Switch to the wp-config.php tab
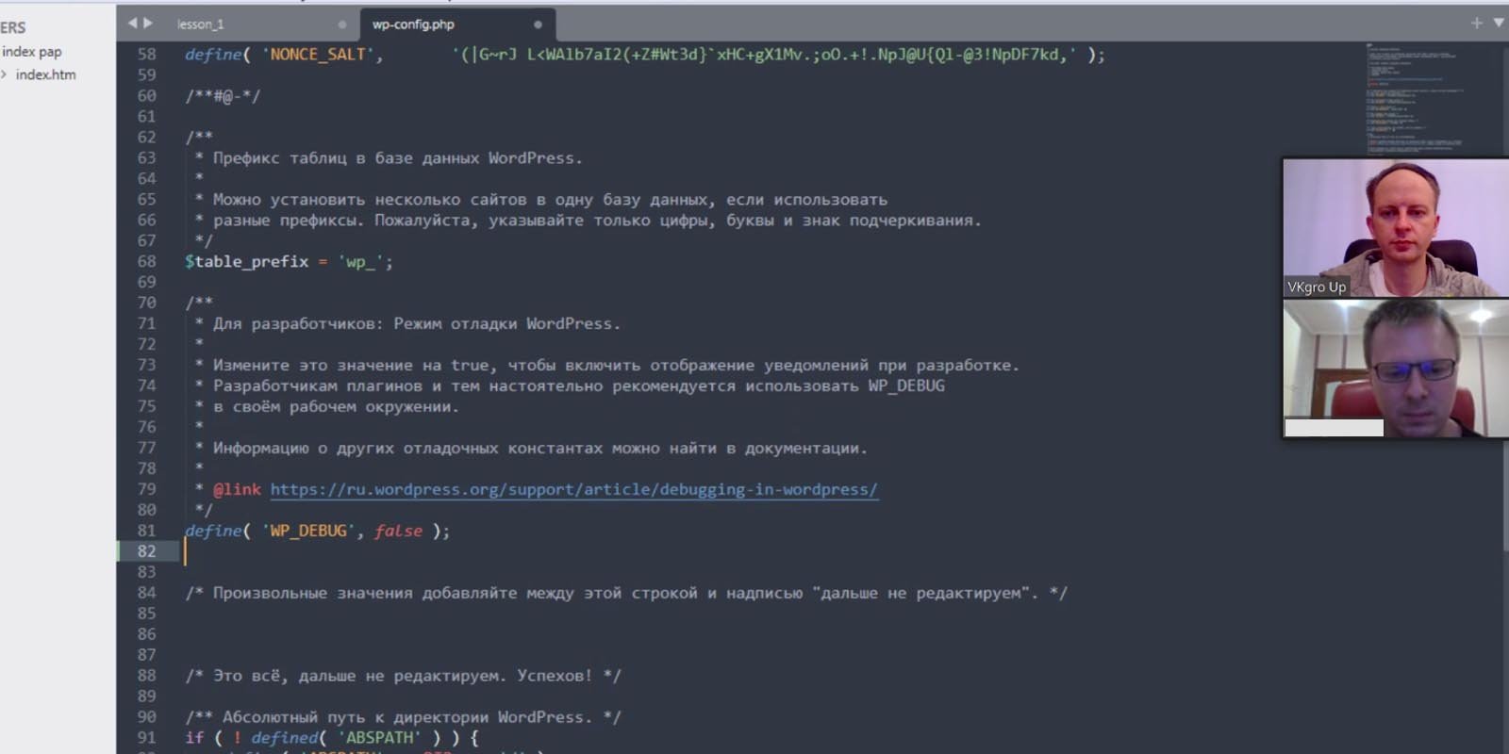This screenshot has height=754, width=1509. (413, 25)
